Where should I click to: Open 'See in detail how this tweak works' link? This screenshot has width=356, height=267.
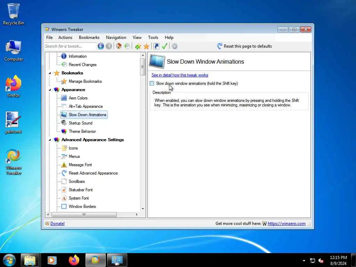[x=180, y=75]
